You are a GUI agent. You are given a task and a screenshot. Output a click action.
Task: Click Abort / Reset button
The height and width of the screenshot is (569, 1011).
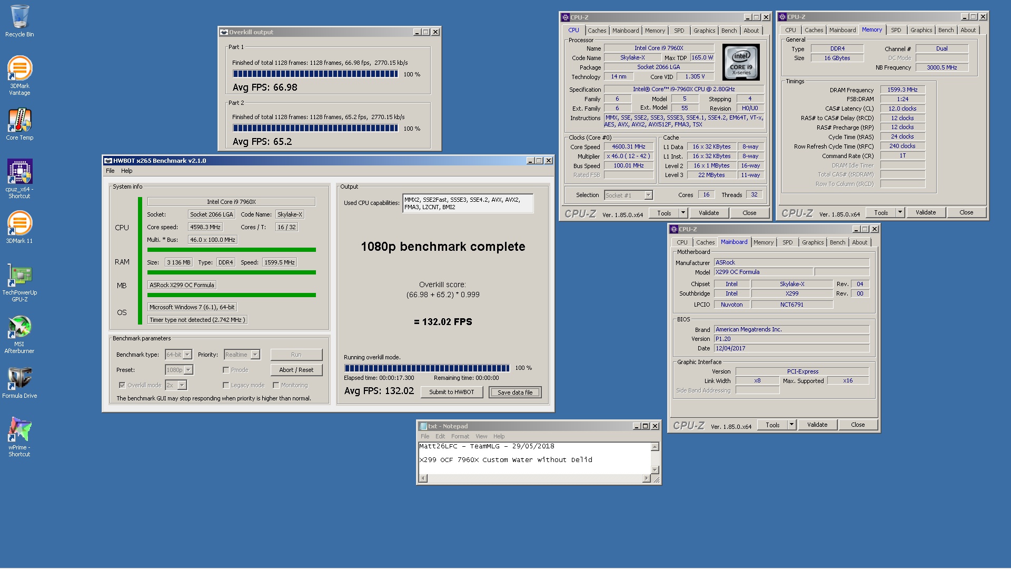pyautogui.click(x=296, y=370)
